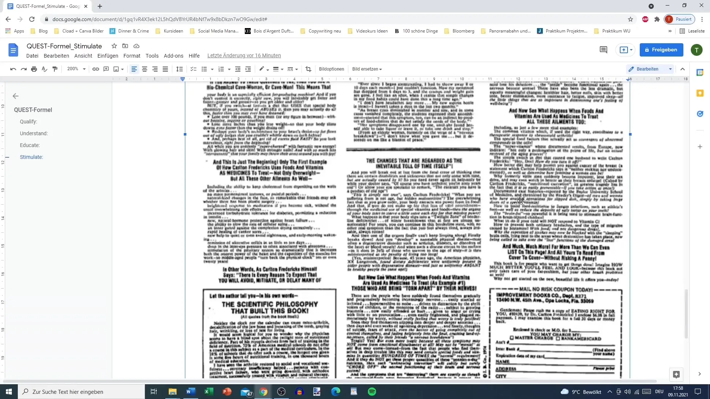This screenshot has width=710, height=399.
Task: Select QUEST-Formel outline title
Action: coord(33,110)
